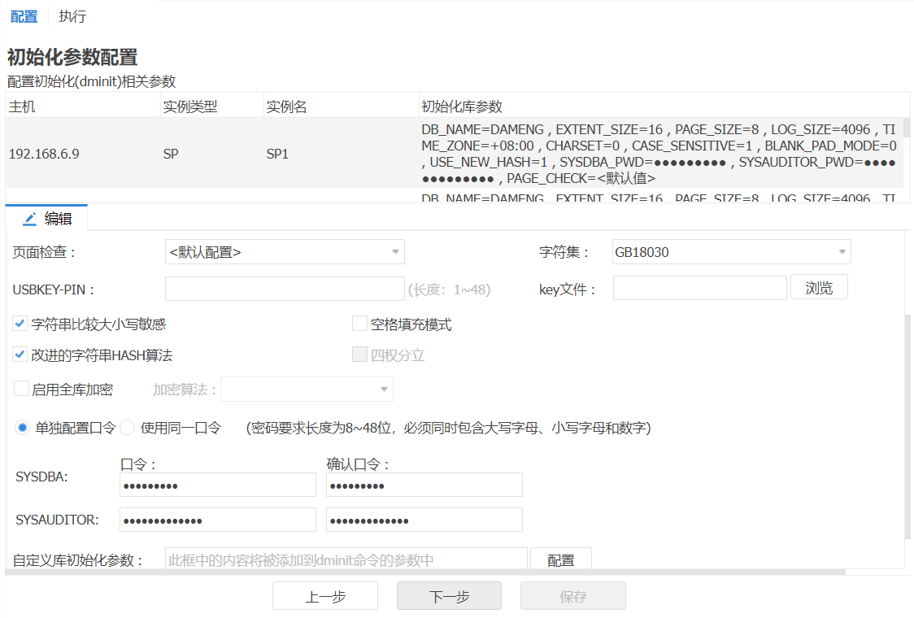Screen dimensions: 914x618
Task: Click the 浏览 button for key file
Action: pos(819,288)
